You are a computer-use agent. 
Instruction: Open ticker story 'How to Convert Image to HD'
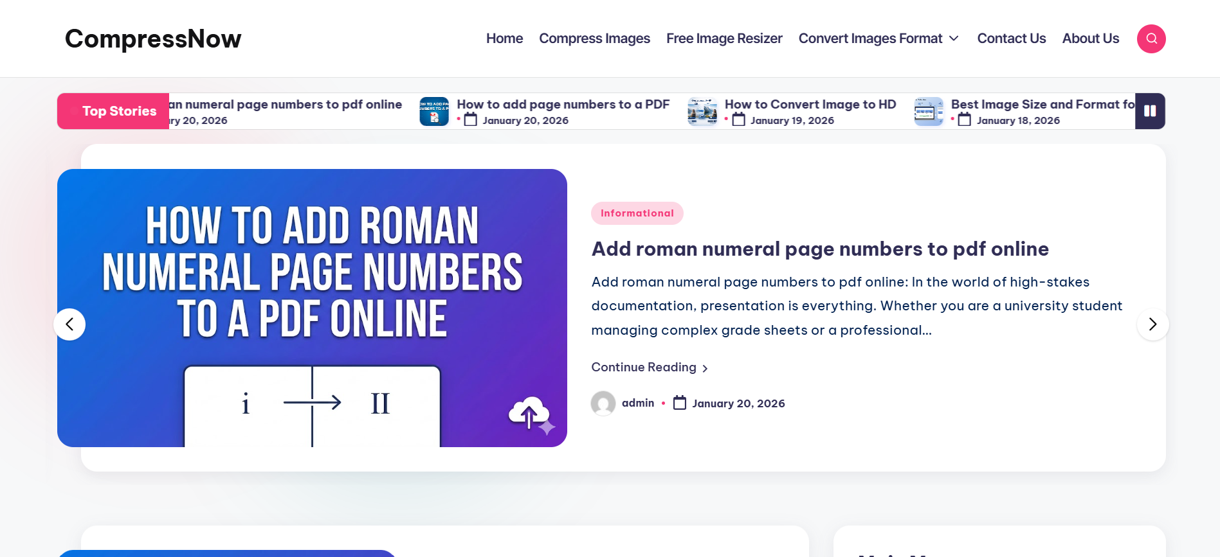point(810,104)
